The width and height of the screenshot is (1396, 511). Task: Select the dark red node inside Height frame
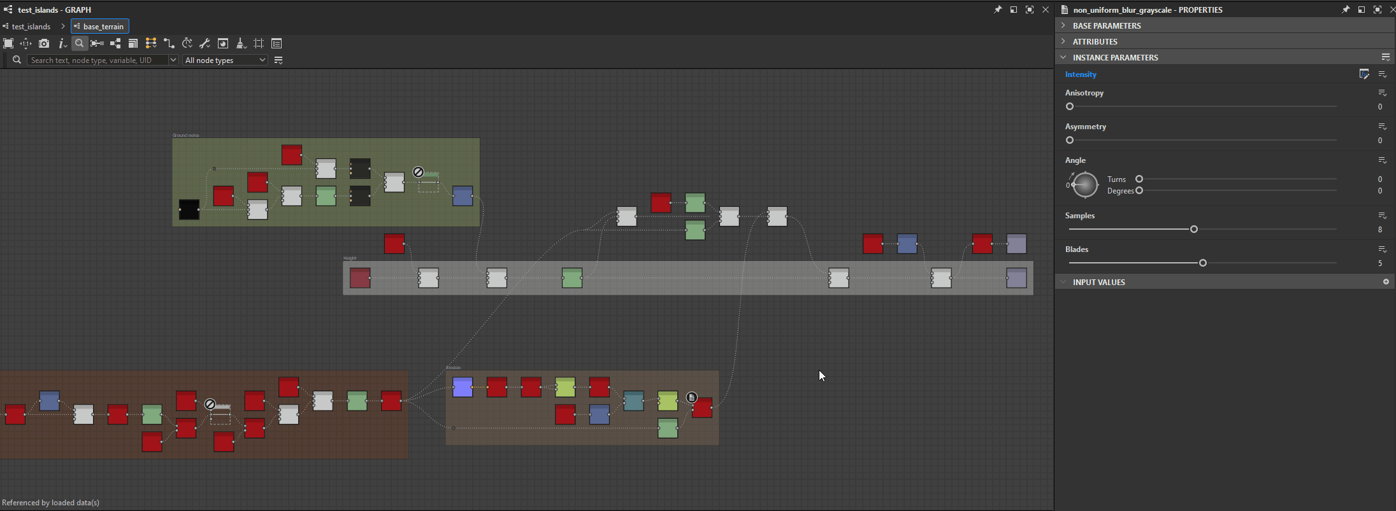point(360,278)
